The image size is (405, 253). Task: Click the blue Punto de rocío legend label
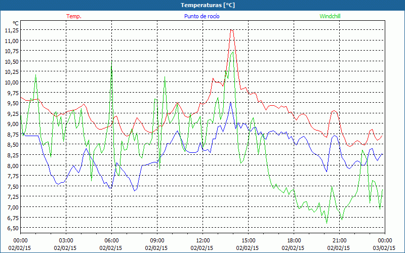pyautogui.click(x=201, y=16)
